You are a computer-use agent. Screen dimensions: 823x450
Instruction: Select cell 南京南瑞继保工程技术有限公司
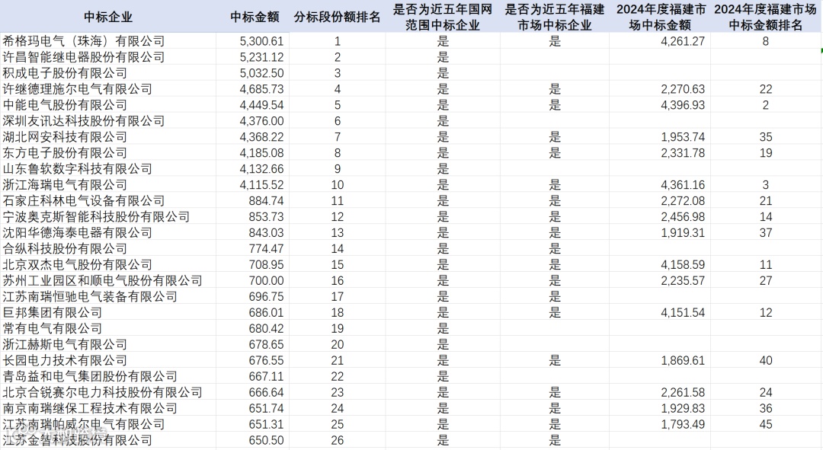point(108,408)
